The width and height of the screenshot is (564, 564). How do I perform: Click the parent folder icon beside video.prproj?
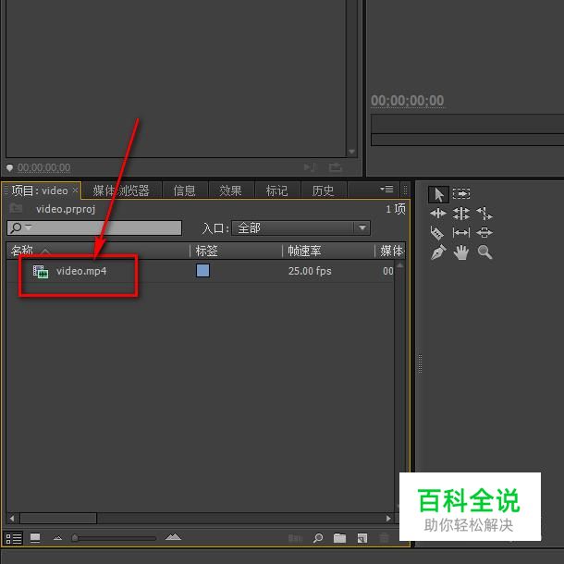(16, 208)
